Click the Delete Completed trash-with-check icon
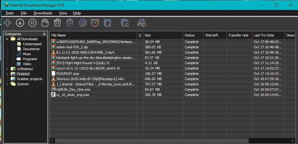The image size is (298, 144). tap(70, 23)
